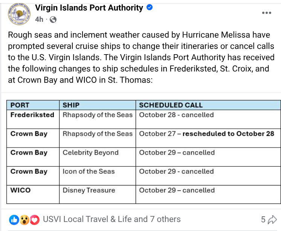
Task: Click the PORT column header in table
Action: [20, 105]
